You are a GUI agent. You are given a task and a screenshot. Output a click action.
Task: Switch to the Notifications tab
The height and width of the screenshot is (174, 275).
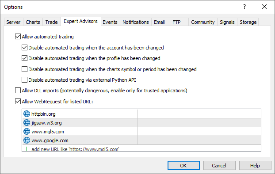[x=136, y=22]
